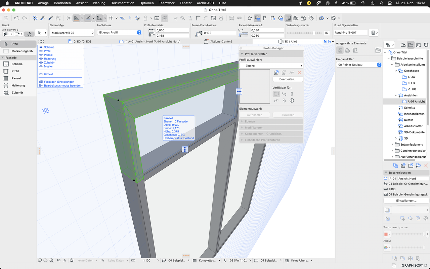
Task: Select Arbeitsblätter in navigator tree
Action: [x=413, y=126]
